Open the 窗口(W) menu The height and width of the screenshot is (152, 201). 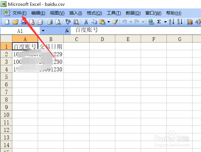point(153,13)
